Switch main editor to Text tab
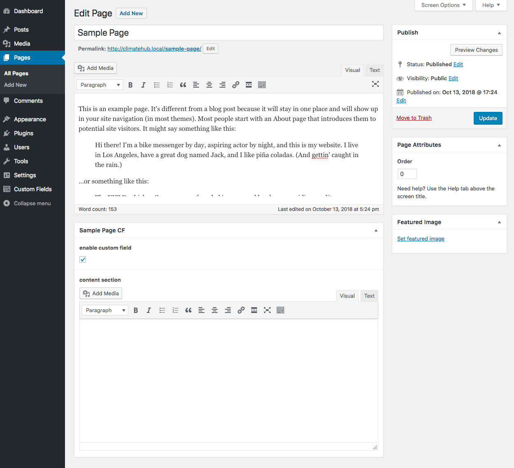The width and height of the screenshot is (514, 468). [x=375, y=70]
